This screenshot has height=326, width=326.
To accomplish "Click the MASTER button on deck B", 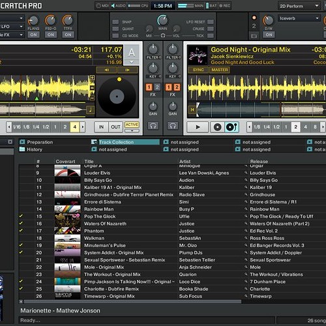I will coord(220,70).
